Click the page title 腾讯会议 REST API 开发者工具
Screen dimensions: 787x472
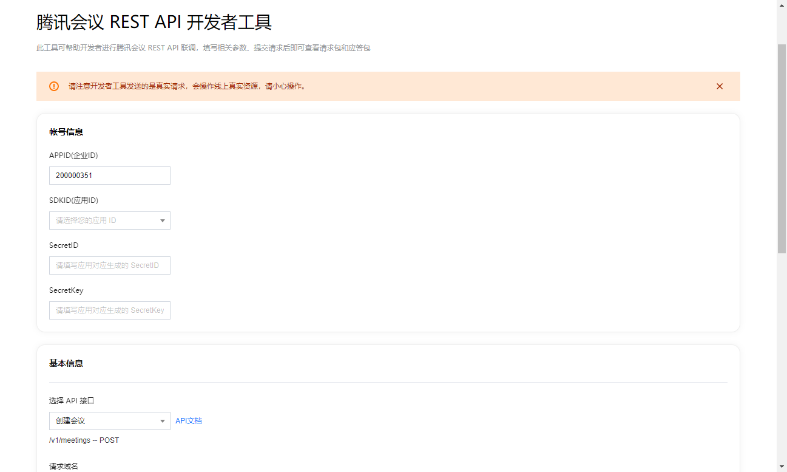[x=154, y=22]
